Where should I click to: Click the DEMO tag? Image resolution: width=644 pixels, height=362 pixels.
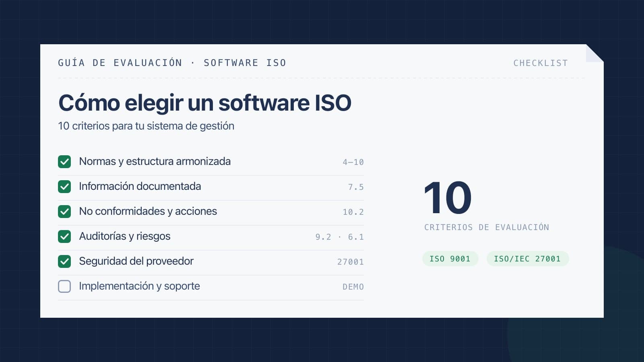click(353, 287)
